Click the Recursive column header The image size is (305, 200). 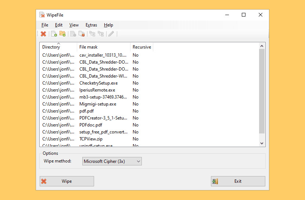click(142, 47)
